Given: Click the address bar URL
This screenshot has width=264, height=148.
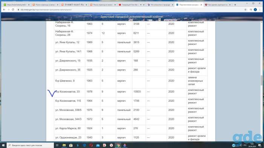Looking at the screenshot, I should pos(46,10).
